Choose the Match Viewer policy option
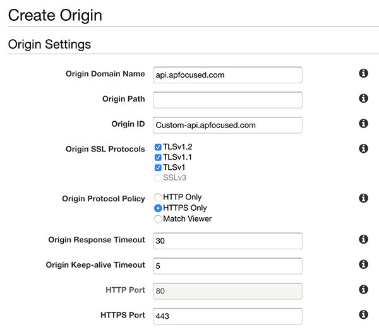This screenshot has height=332, width=379. point(158,219)
